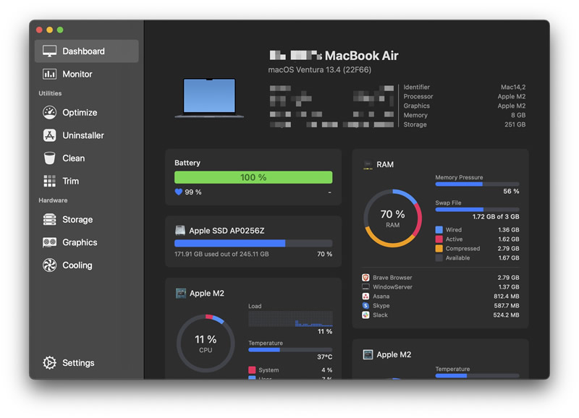
Task: Click the Skype app icon
Action: pos(365,305)
